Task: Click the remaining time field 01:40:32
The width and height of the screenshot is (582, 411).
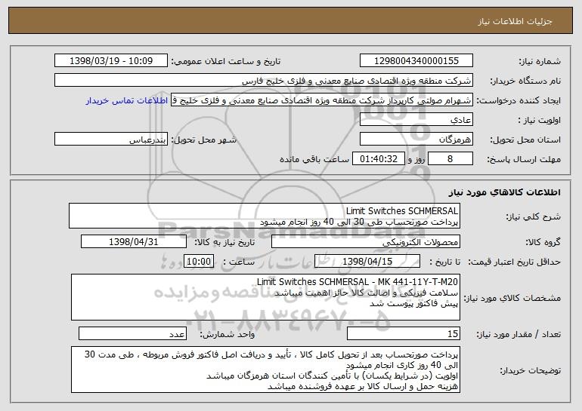Action: tap(378, 158)
